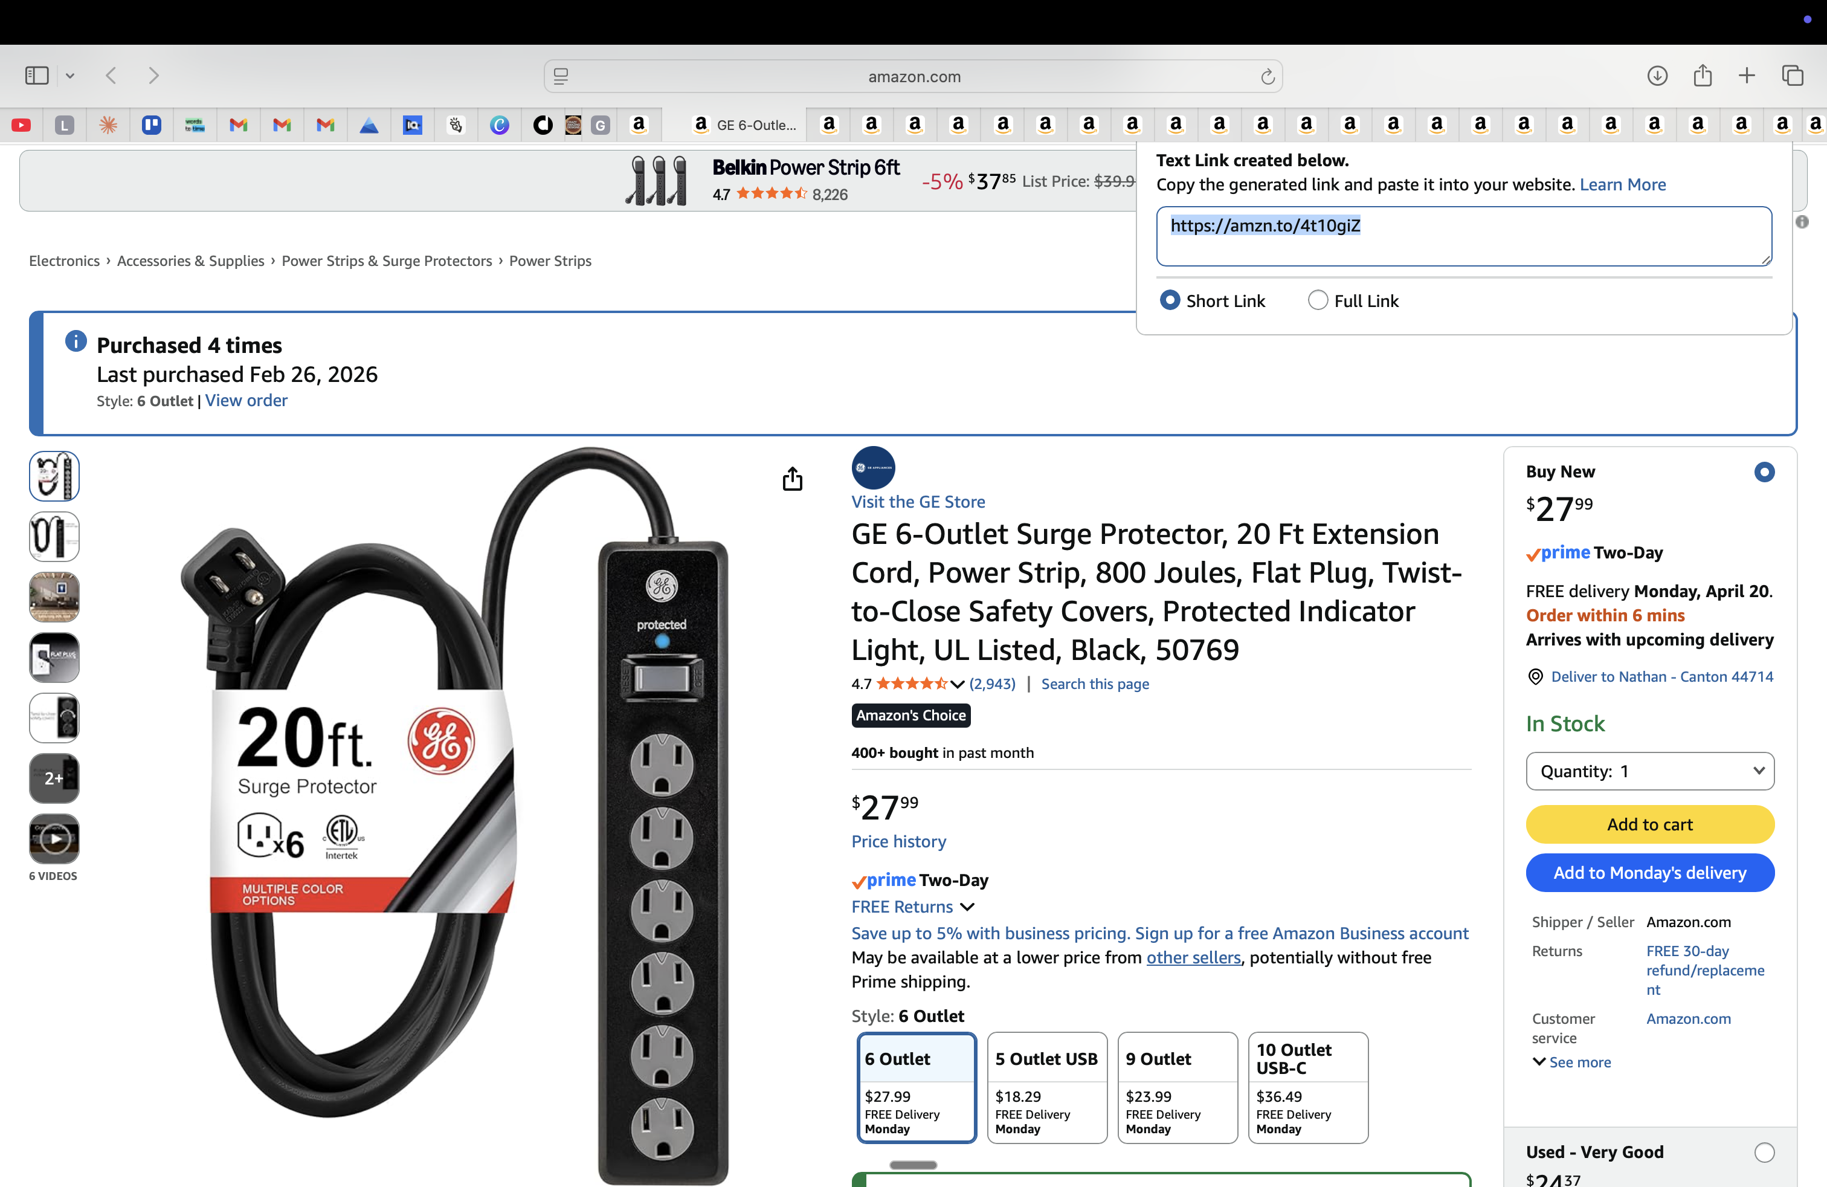This screenshot has width=1827, height=1187.
Task: Open the Quantity dropdown
Action: 1649,771
